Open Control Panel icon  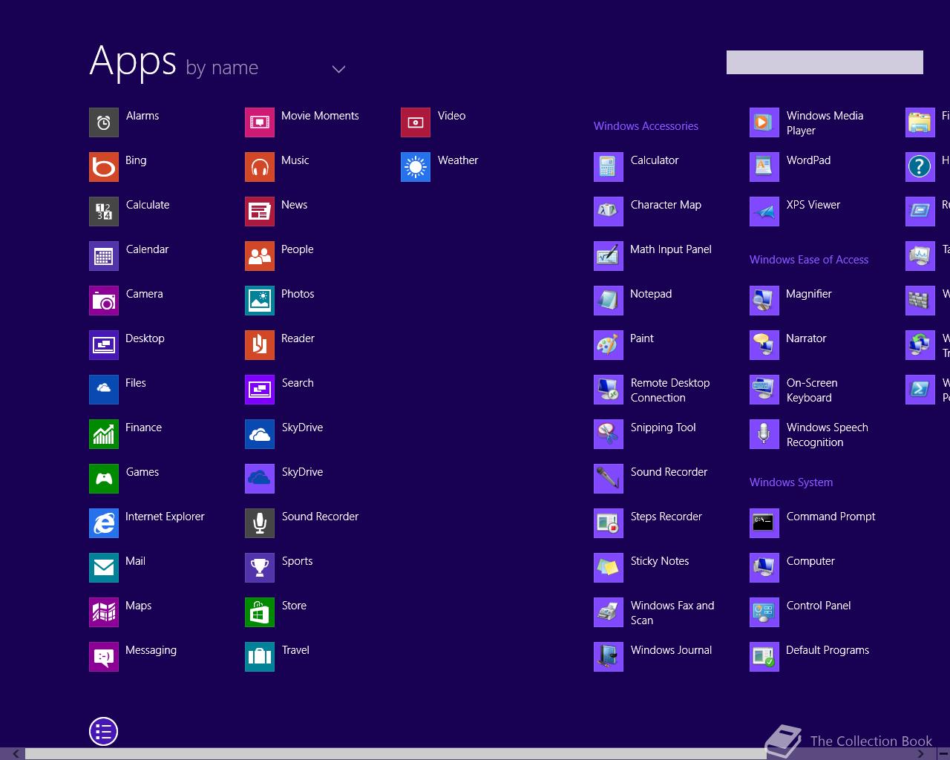764,612
